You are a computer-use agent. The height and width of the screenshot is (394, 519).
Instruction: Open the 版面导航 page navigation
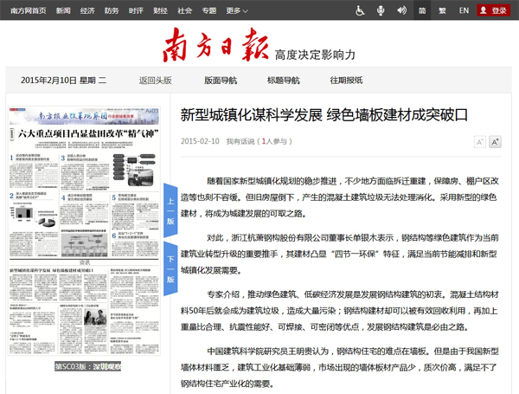[x=221, y=81]
